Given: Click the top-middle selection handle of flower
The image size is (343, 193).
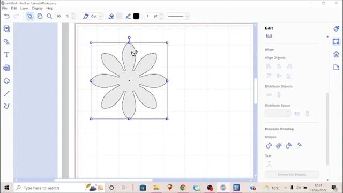Looking at the screenshot, I should [129, 43].
